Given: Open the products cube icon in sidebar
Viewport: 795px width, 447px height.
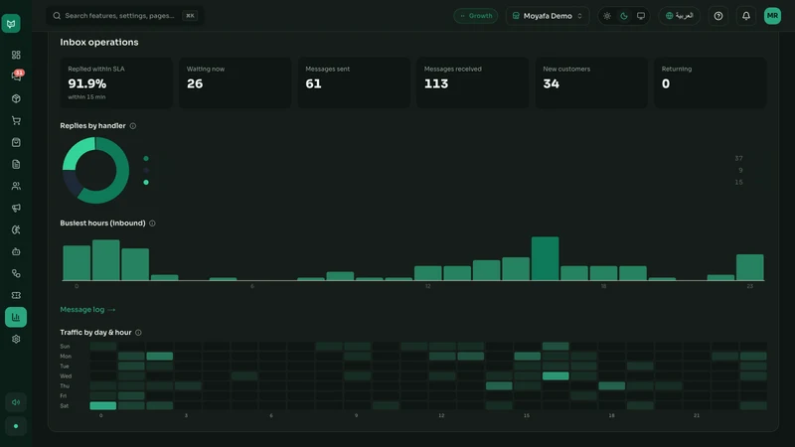Looking at the screenshot, I should pyautogui.click(x=16, y=98).
